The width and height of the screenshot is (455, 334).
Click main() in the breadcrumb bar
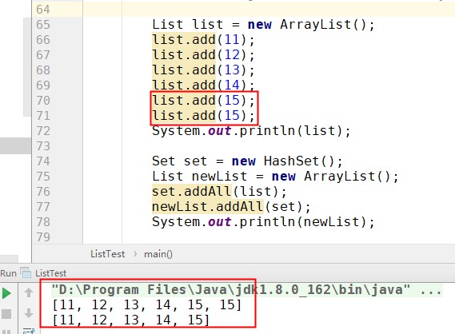coord(158,254)
